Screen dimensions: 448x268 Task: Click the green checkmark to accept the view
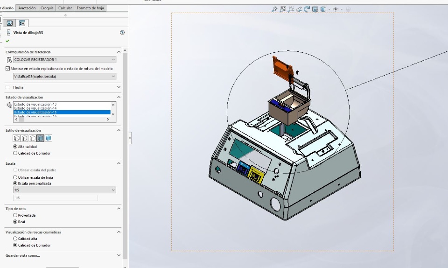pyautogui.click(x=7, y=41)
